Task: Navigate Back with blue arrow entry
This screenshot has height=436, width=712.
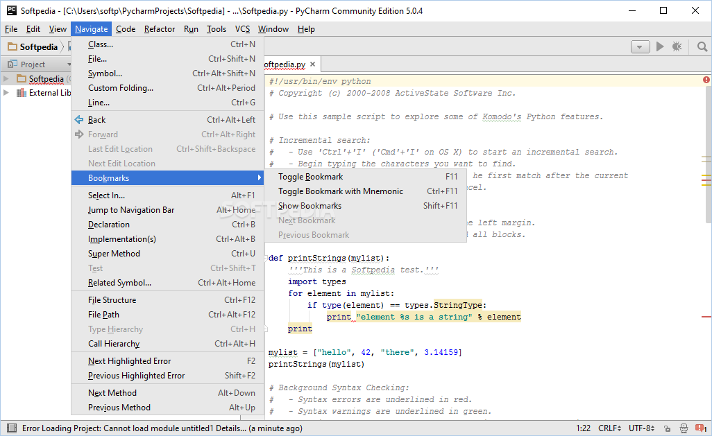Action: point(167,120)
